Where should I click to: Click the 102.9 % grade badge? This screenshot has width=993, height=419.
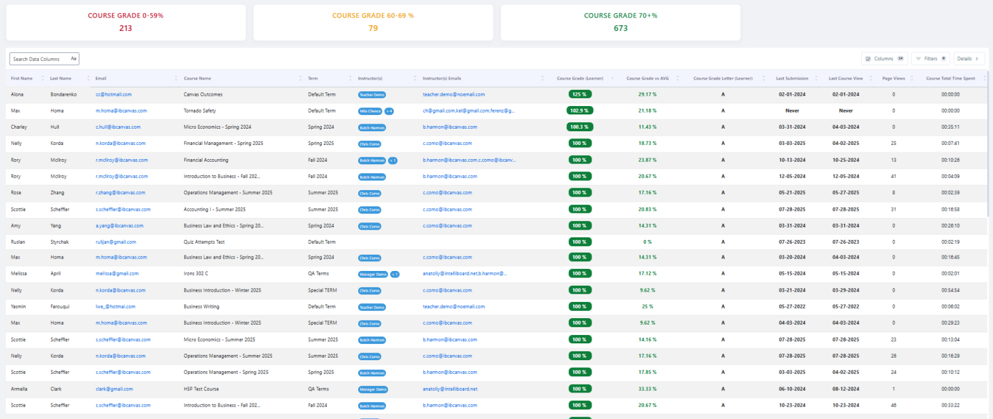point(581,111)
